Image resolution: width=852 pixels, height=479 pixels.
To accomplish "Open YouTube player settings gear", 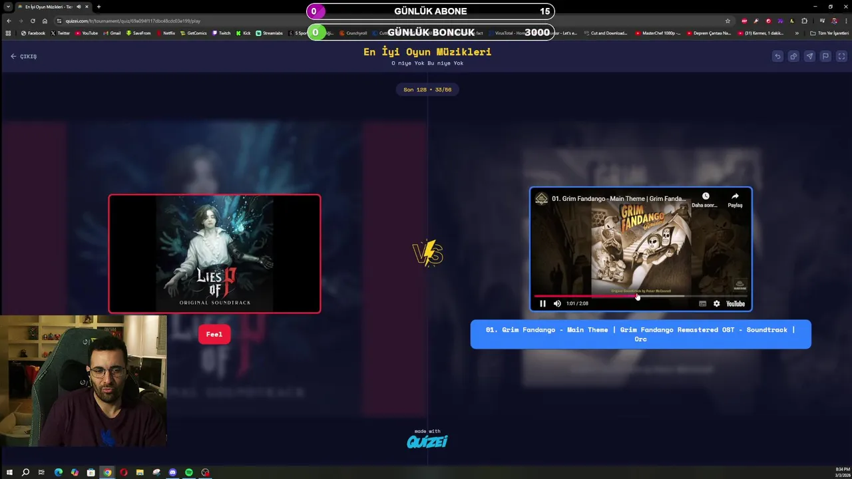I will pos(716,303).
